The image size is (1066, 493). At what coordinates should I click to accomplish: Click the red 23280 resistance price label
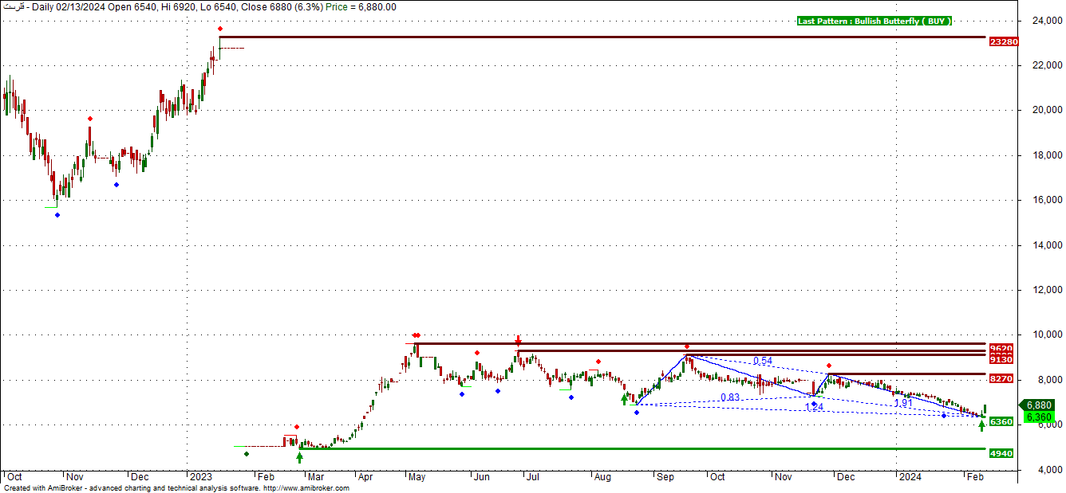(1003, 41)
